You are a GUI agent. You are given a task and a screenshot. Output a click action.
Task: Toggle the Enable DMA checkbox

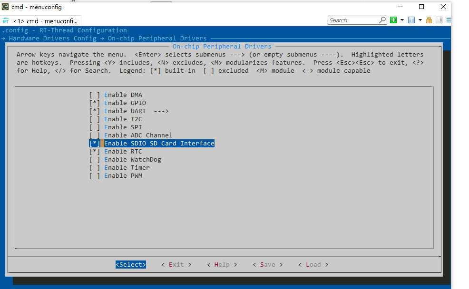tap(95, 95)
